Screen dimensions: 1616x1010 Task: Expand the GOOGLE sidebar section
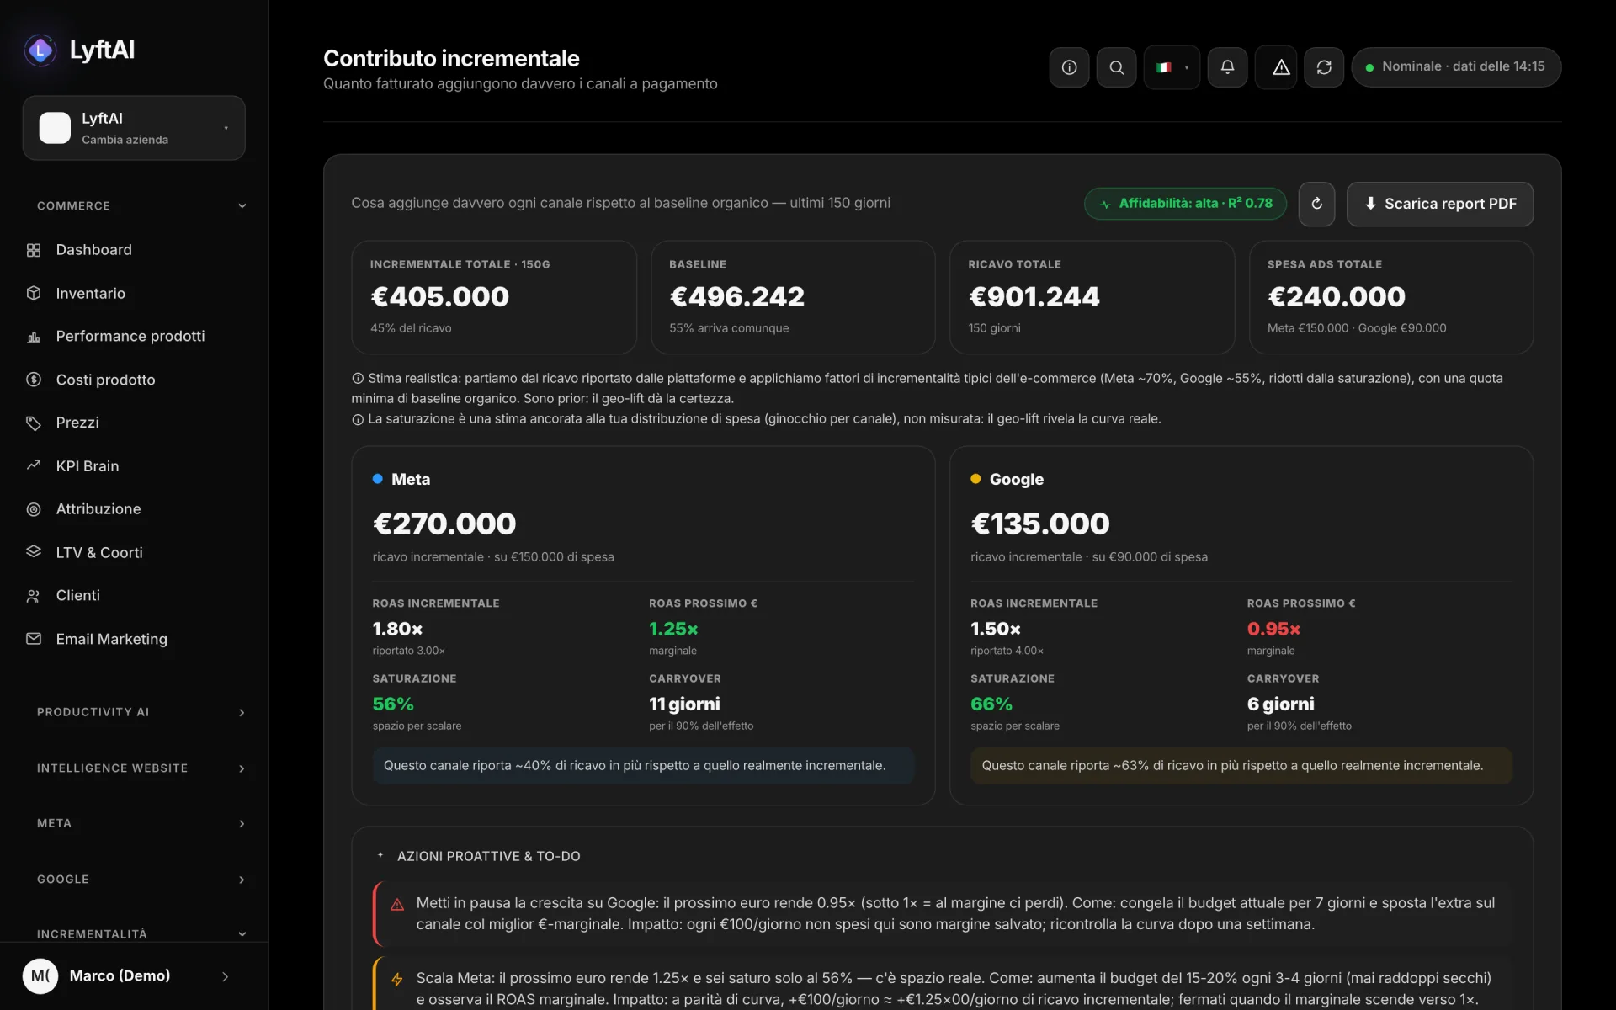(x=141, y=880)
